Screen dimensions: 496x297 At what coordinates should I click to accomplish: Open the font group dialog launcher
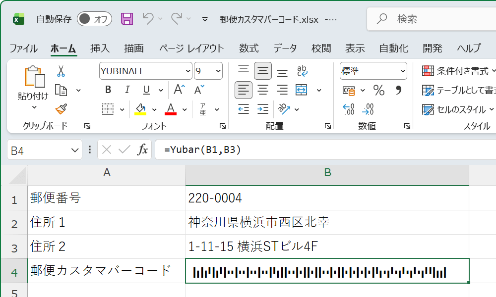(223, 126)
